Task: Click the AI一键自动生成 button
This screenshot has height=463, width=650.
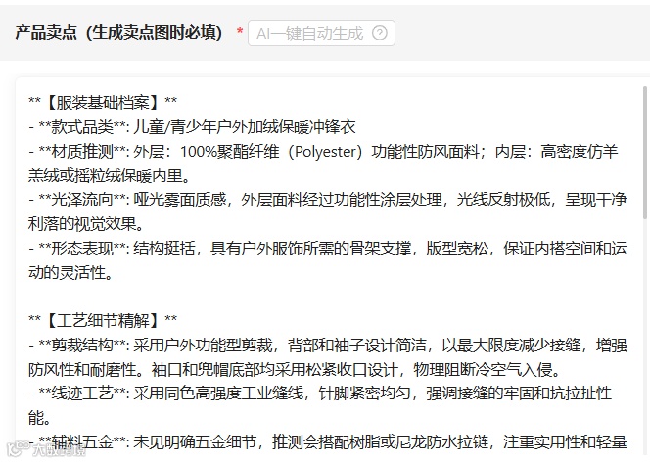Action: 321,33
